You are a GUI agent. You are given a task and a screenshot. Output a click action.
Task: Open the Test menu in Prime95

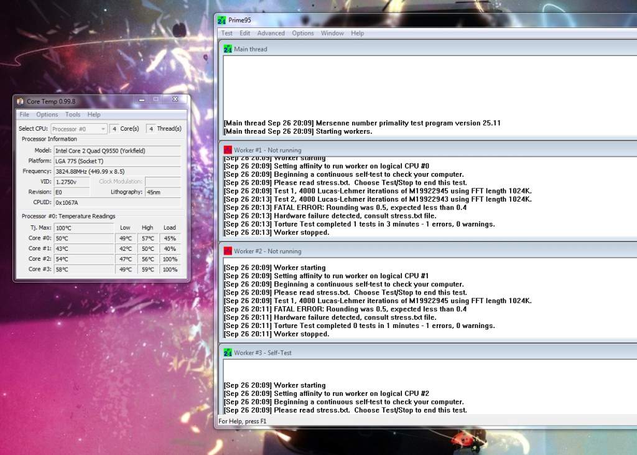pos(226,34)
